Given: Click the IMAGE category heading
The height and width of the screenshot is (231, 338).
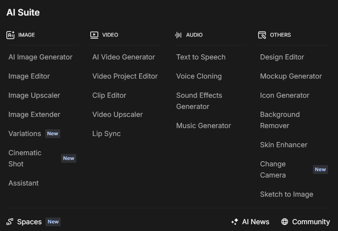Looking at the screenshot, I should [26, 35].
